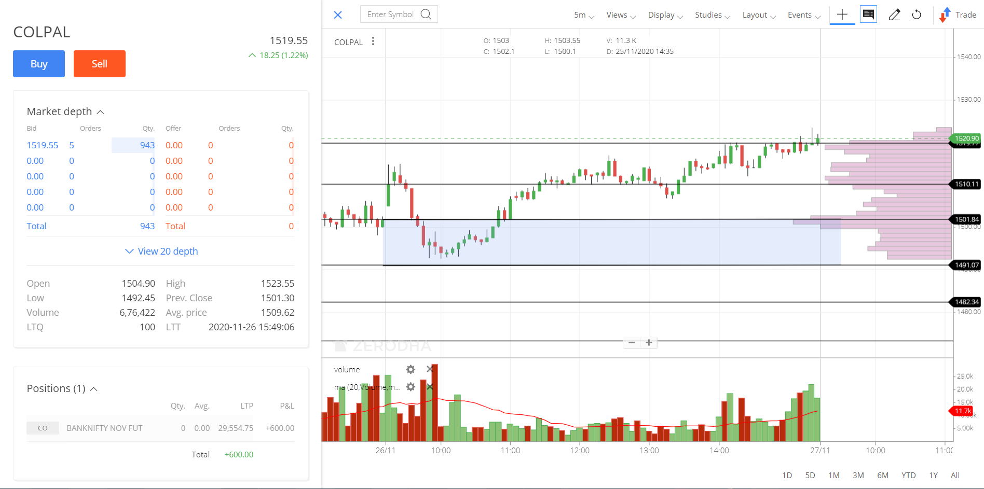Click the 18.25 (1.22%) change value

pos(283,55)
